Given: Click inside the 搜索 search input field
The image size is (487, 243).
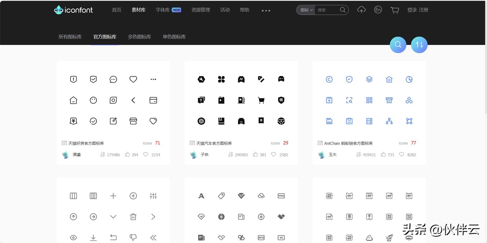Looking at the screenshot, I should coord(327,10).
